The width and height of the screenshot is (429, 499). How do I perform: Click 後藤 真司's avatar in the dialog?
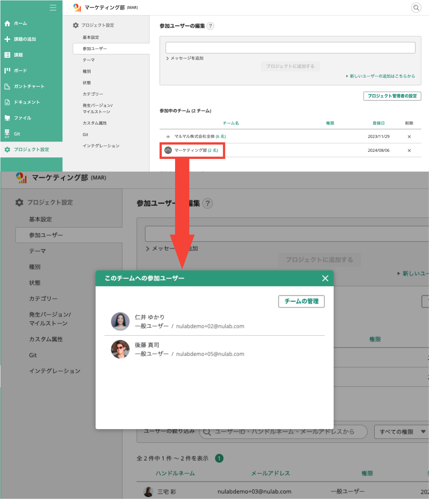(120, 349)
